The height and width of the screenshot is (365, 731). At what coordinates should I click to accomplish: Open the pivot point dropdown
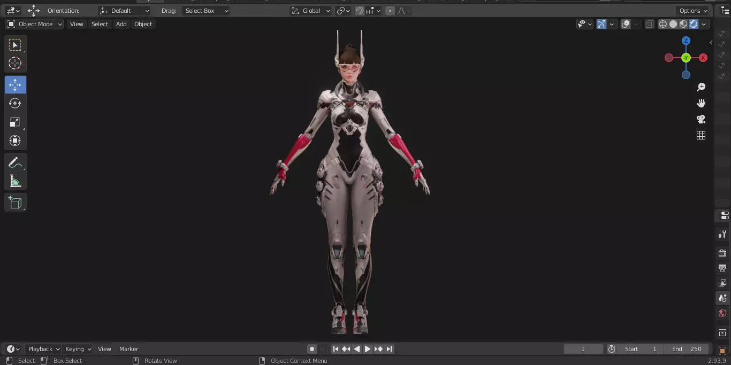(343, 11)
